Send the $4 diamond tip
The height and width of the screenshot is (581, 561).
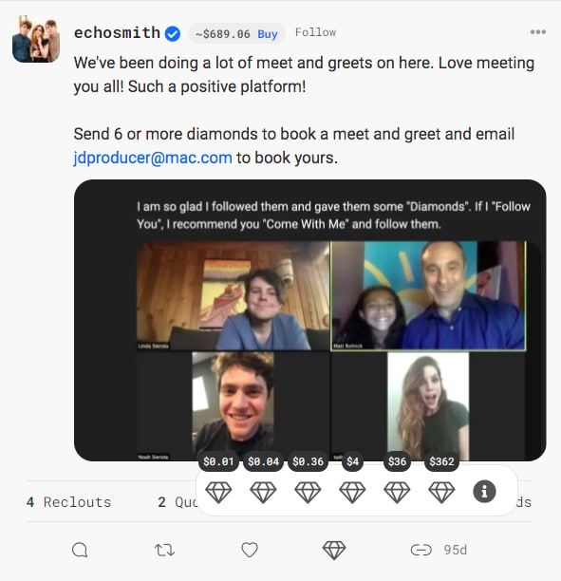(x=352, y=492)
